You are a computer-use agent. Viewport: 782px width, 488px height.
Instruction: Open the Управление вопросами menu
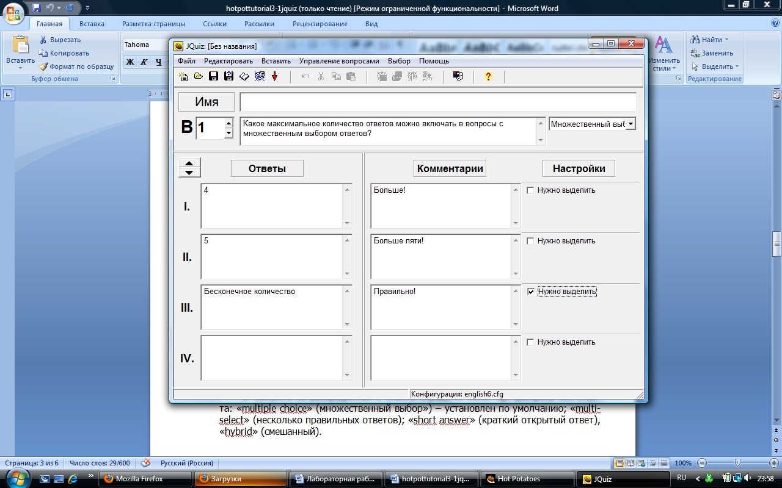[x=339, y=61]
